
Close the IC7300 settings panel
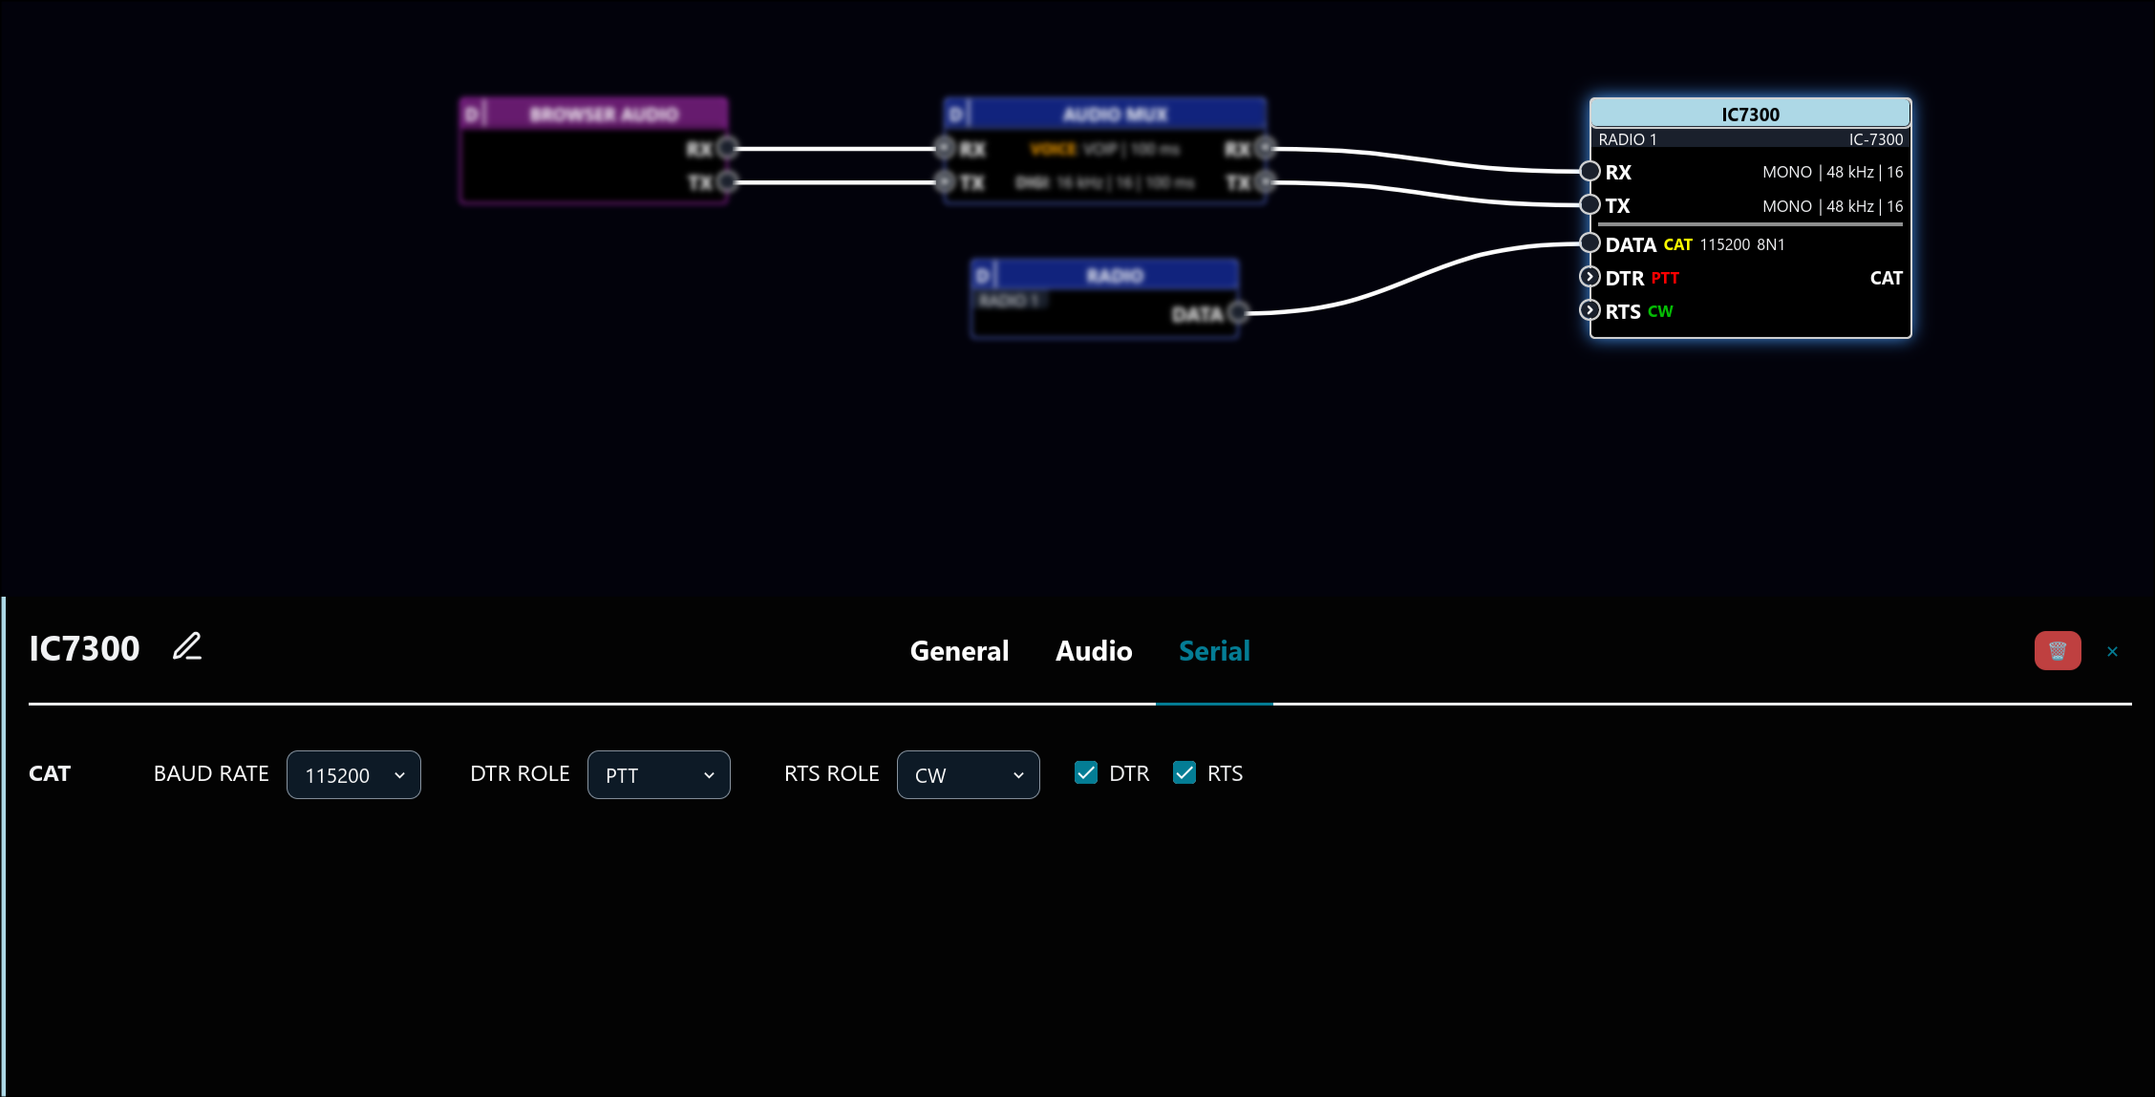2112,651
